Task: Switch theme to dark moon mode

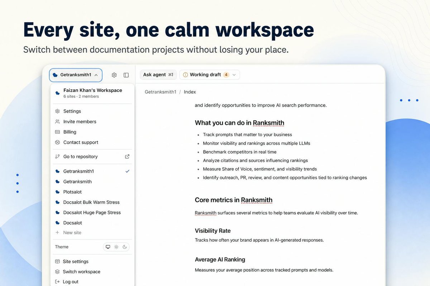Action: [125, 247]
